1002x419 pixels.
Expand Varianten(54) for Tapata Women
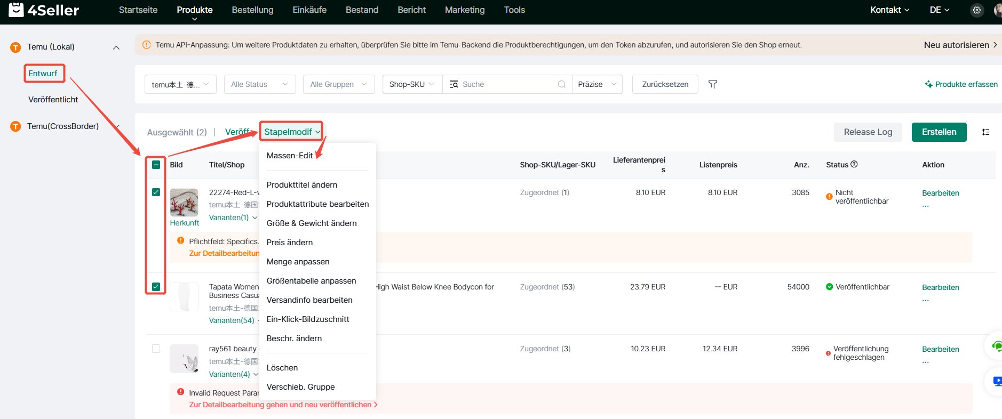click(x=234, y=320)
